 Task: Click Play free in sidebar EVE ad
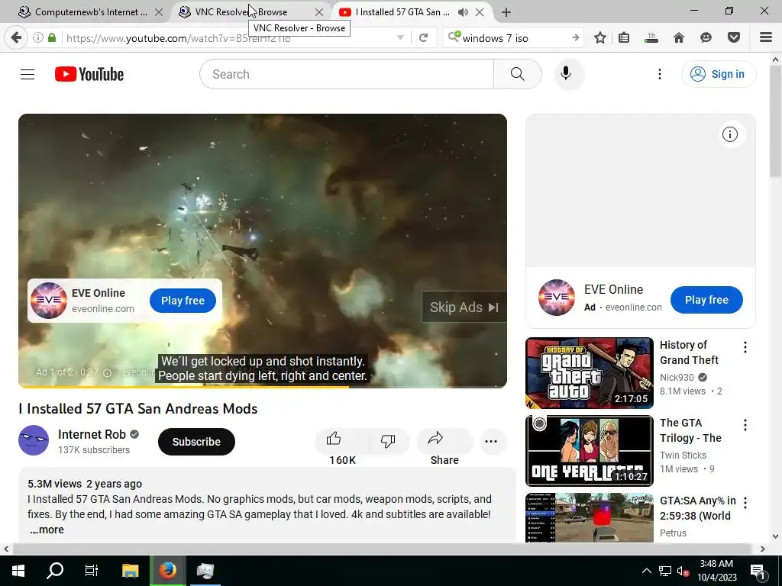(x=706, y=300)
